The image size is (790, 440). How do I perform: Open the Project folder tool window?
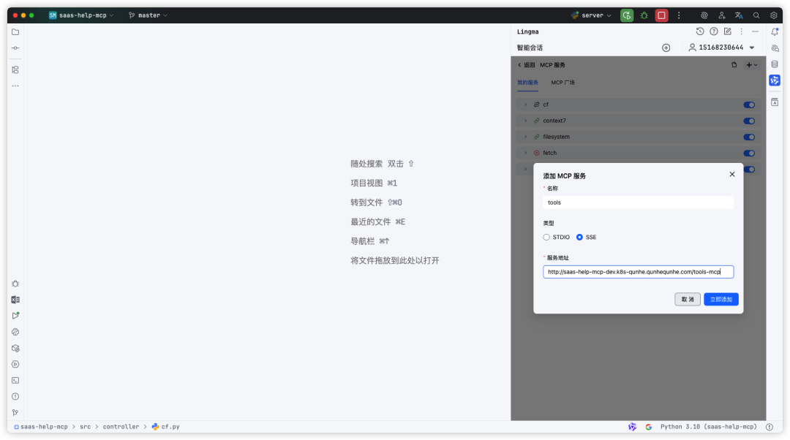(x=15, y=31)
